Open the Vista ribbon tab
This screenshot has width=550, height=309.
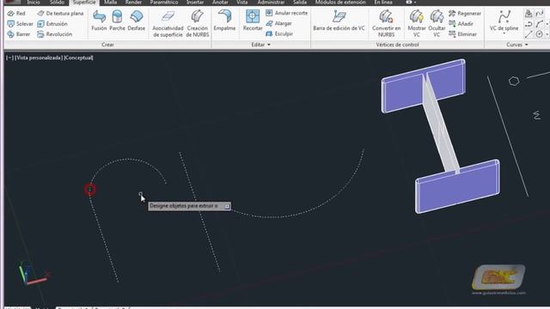(241, 2)
